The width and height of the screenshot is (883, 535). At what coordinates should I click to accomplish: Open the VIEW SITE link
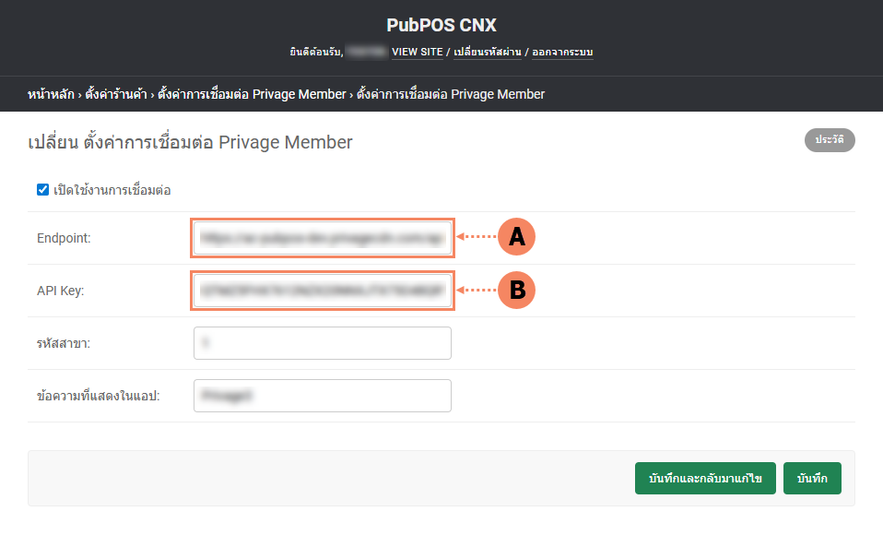click(x=418, y=52)
